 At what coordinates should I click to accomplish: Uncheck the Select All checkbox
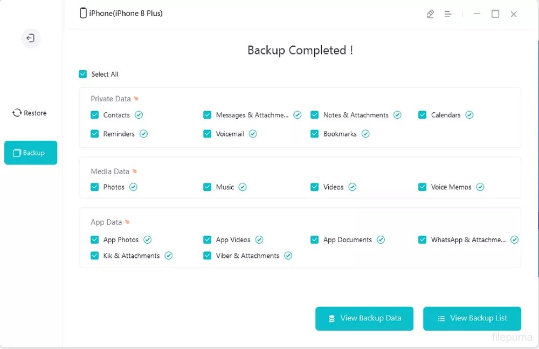tap(83, 74)
